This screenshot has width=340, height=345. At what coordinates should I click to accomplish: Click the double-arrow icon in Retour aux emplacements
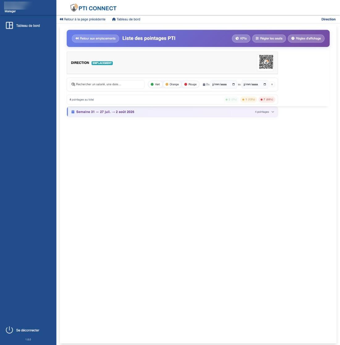tap(77, 38)
